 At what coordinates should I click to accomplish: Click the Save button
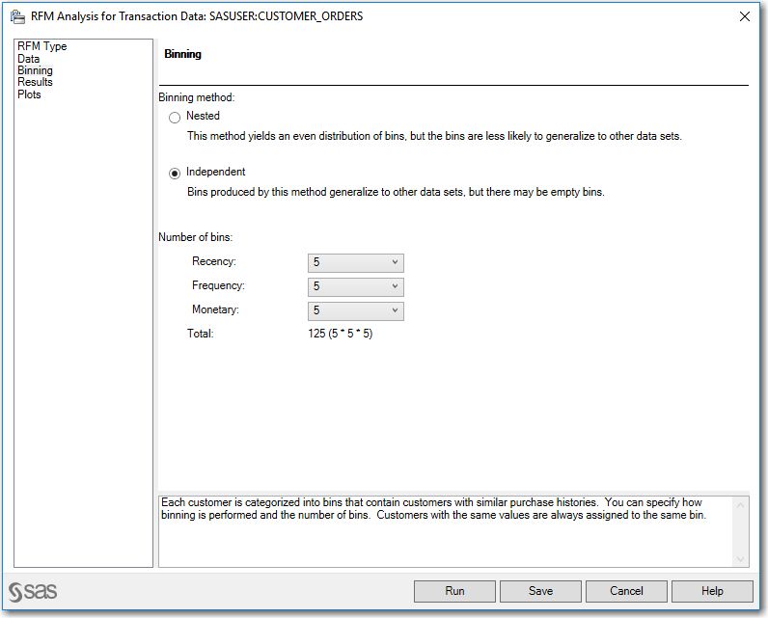540,591
